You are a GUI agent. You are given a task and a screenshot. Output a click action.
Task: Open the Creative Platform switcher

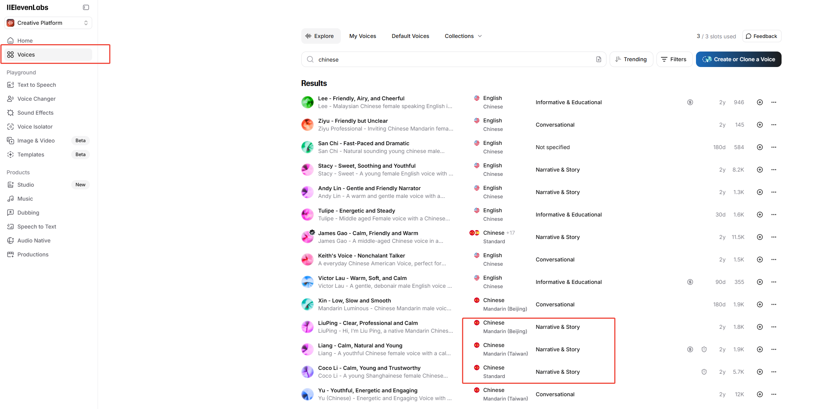coord(48,23)
